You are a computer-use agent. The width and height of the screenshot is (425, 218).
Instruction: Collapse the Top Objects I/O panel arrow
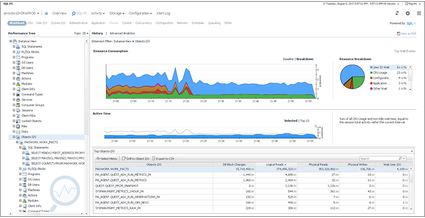click(412, 151)
